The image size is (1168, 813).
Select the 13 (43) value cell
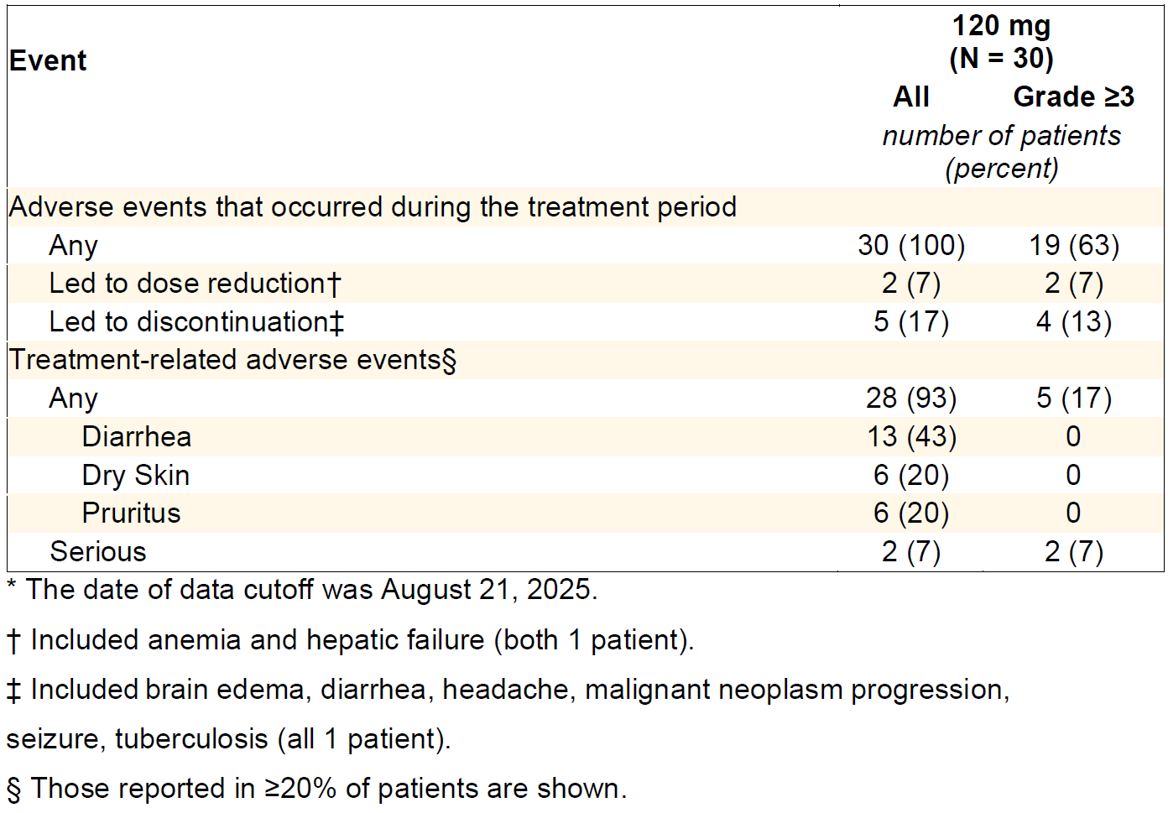click(911, 436)
